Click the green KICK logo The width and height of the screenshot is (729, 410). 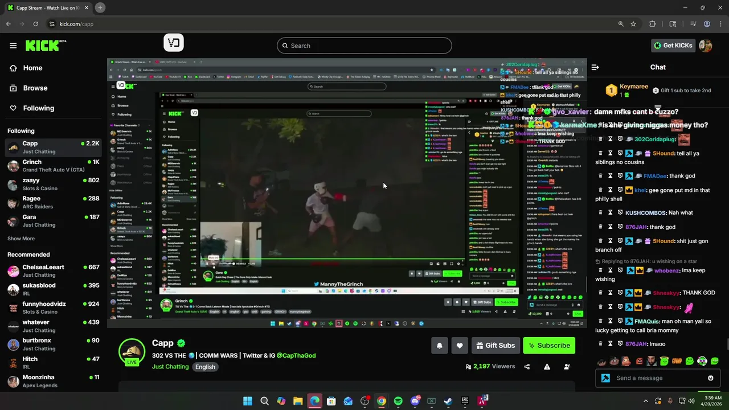[x=46, y=46]
